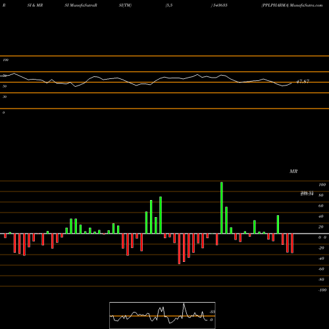Image resolution: width=329 pixels, height=329 pixels.
Task: Click the '80' label on MR axis
Action: [321, 195]
